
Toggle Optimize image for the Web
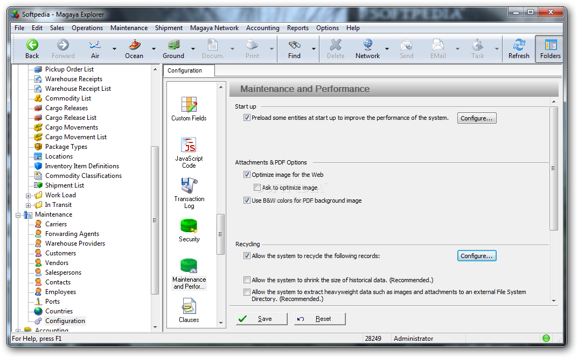click(247, 174)
